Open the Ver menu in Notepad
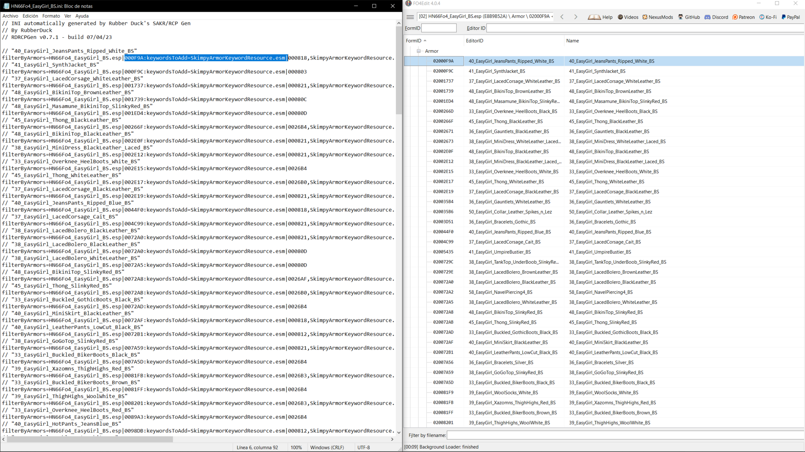Screen dimensions: 805x452 click(68, 16)
